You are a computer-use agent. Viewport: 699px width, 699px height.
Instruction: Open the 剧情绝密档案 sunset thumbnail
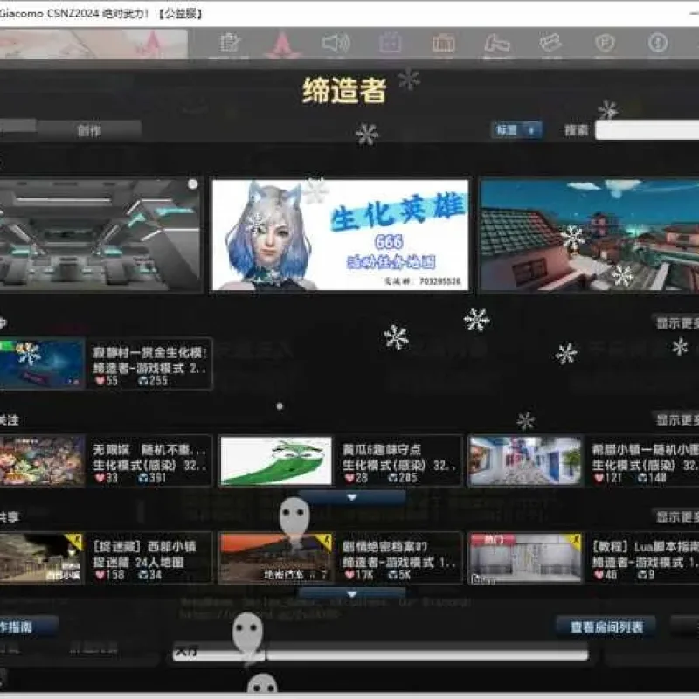click(x=276, y=557)
